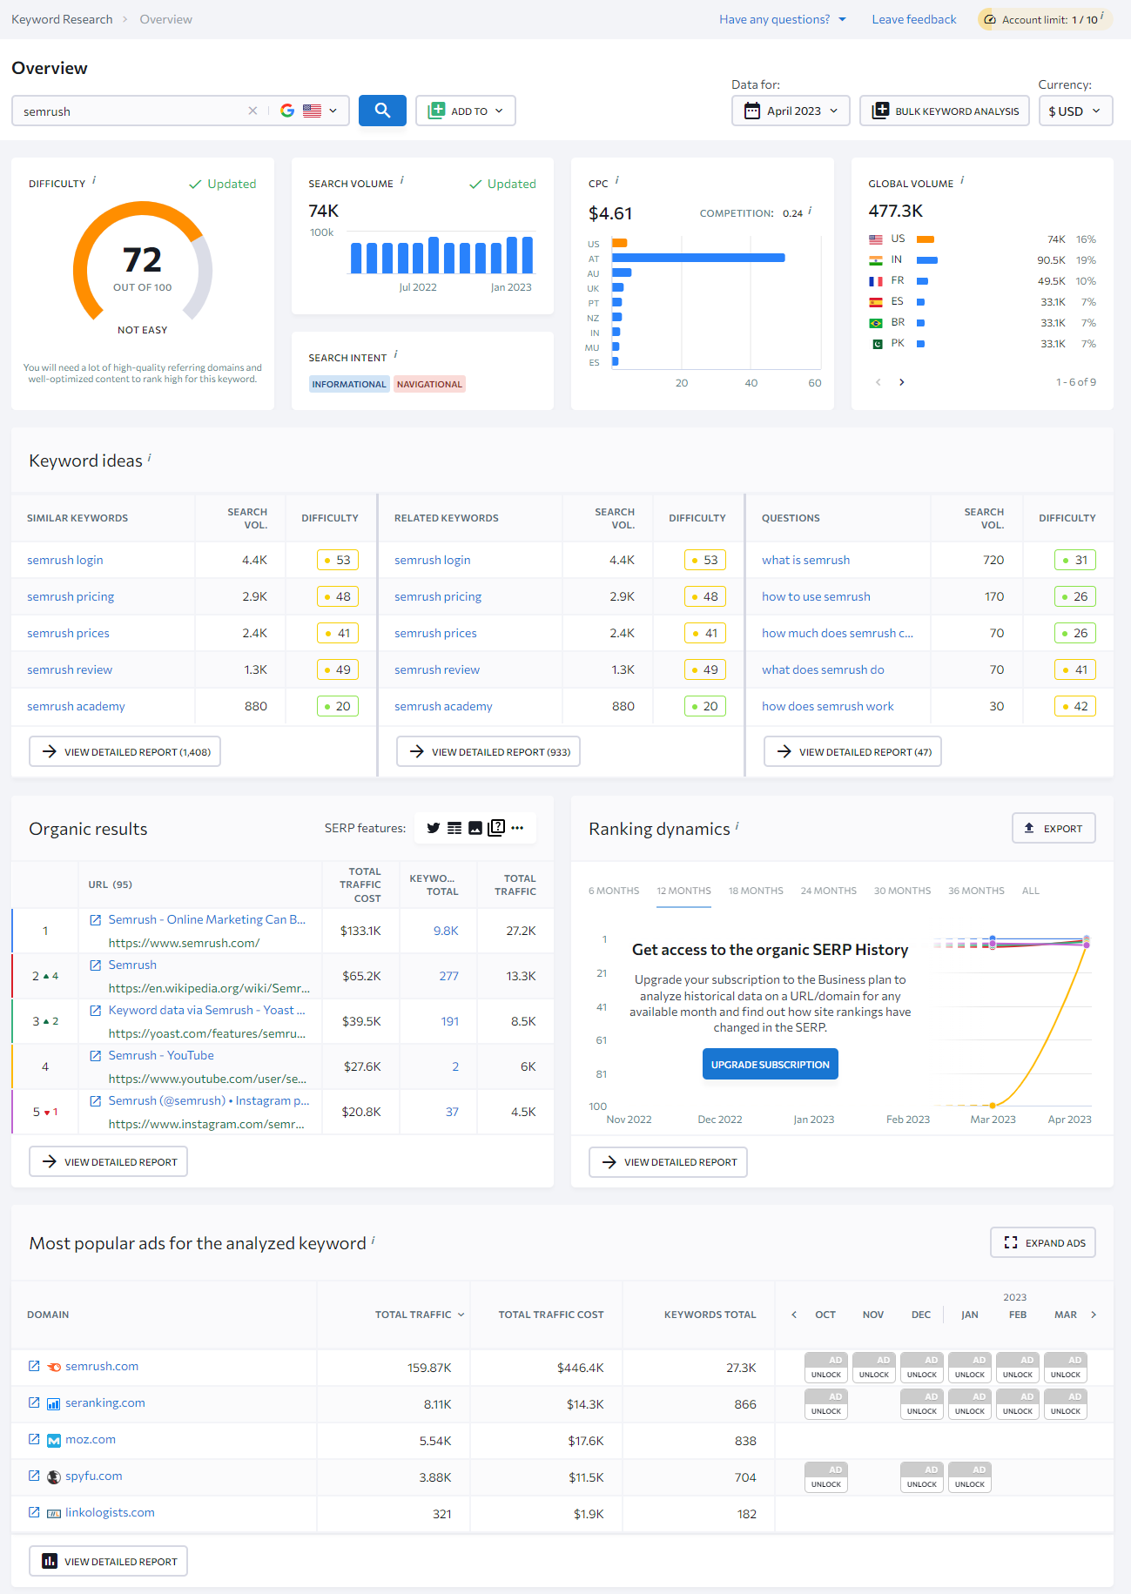
Task: Open the semrush.com external link icon in ads table
Action: 34,1366
